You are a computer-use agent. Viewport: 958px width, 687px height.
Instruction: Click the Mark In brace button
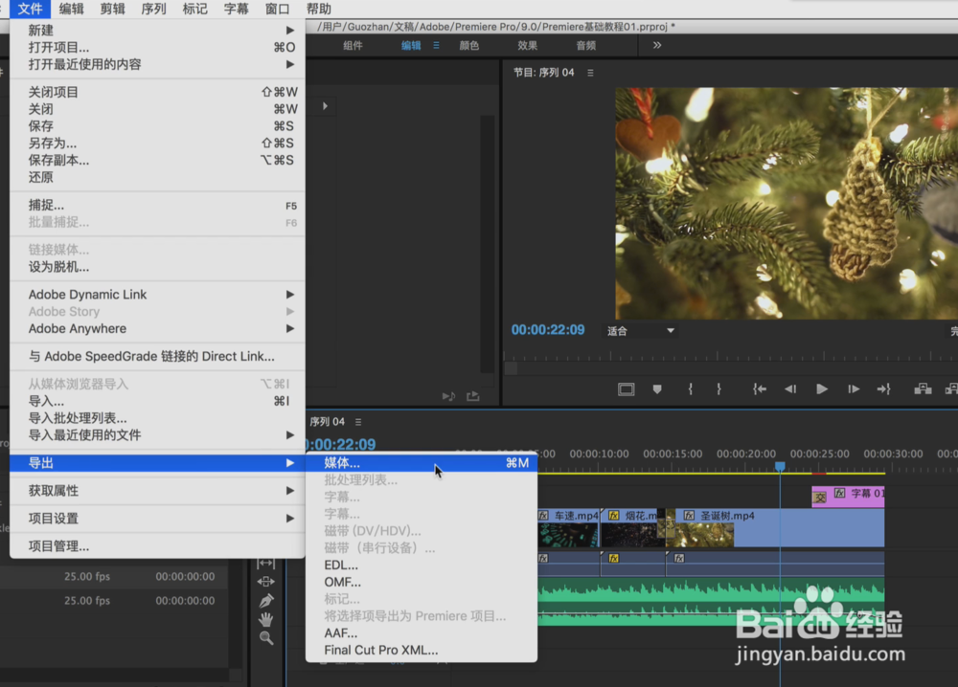pos(691,389)
